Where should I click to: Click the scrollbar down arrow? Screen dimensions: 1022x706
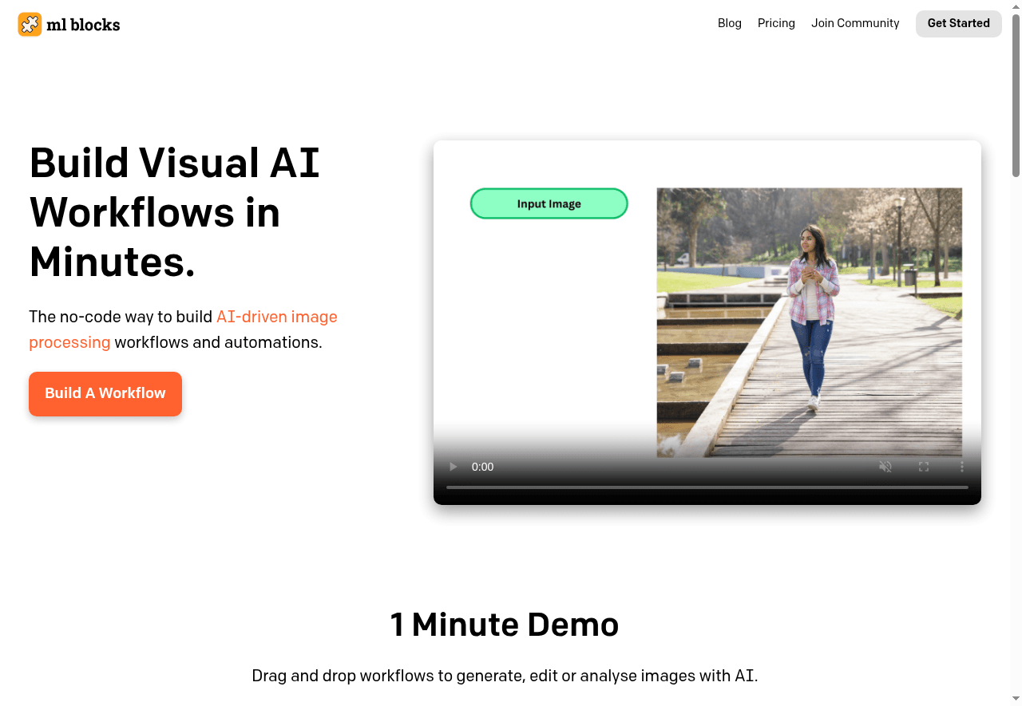tap(1016, 700)
